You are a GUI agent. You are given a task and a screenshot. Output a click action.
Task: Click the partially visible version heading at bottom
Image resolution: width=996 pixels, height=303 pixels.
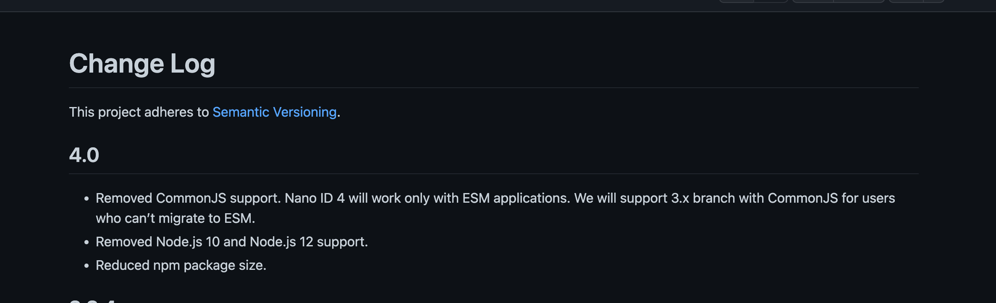point(92,300)
